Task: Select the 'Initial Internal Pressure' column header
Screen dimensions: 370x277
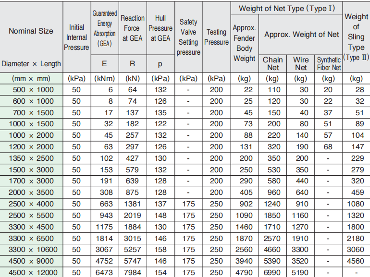Action: 76,37
